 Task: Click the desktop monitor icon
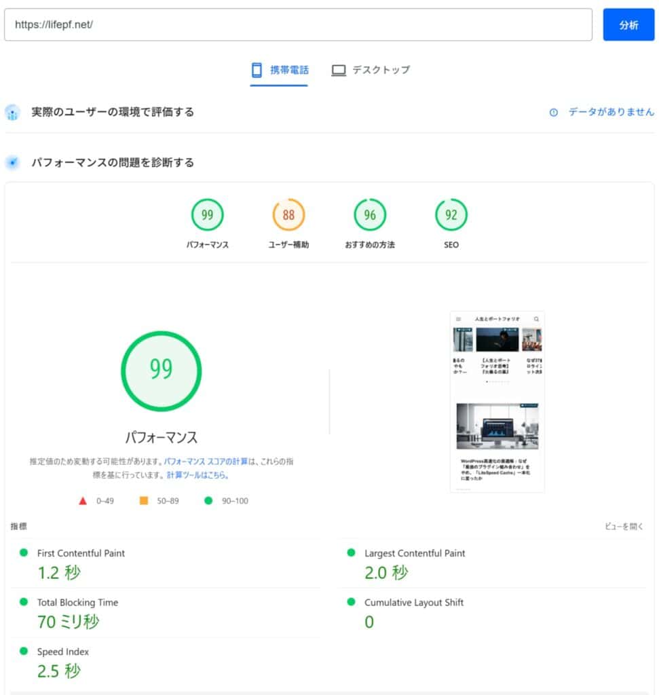click(339, 70)
